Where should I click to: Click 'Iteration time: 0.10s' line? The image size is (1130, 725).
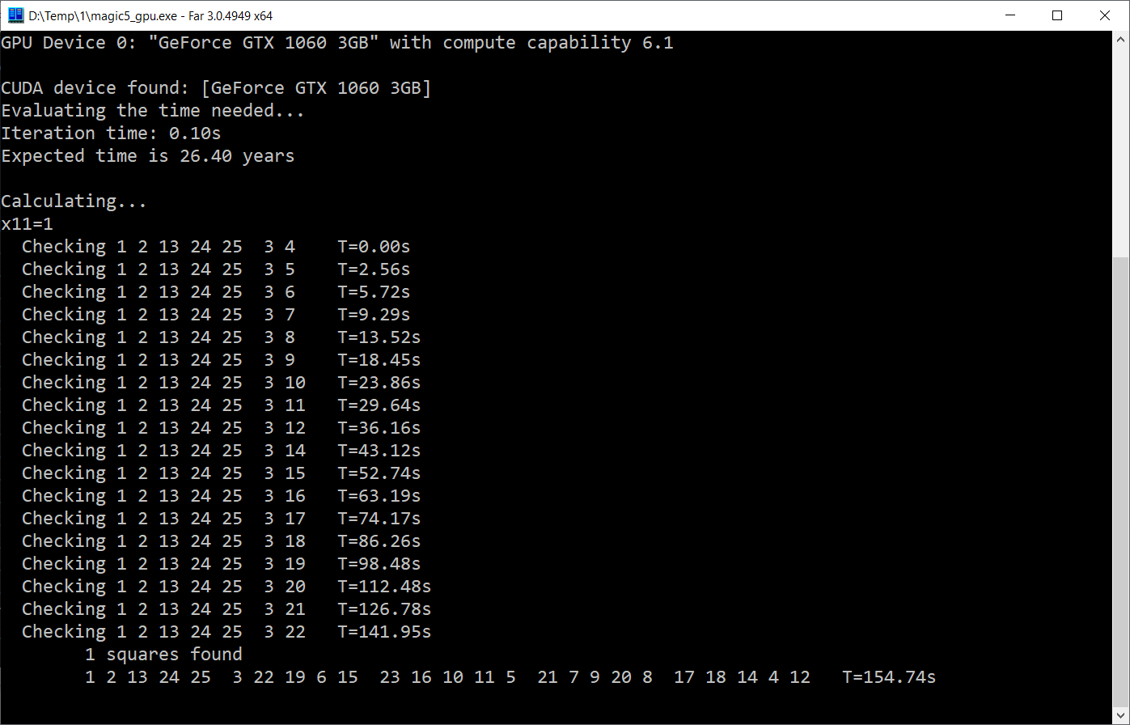111,134
